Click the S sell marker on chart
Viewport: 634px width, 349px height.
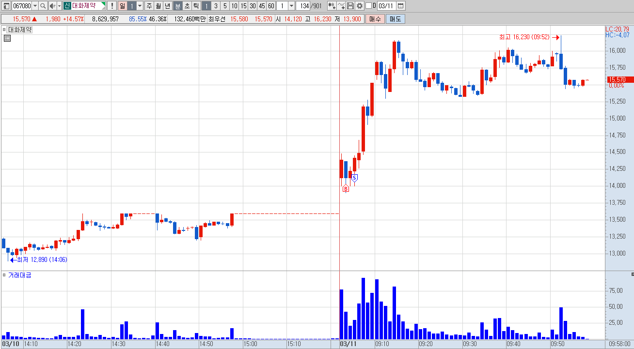pos(354,178)
